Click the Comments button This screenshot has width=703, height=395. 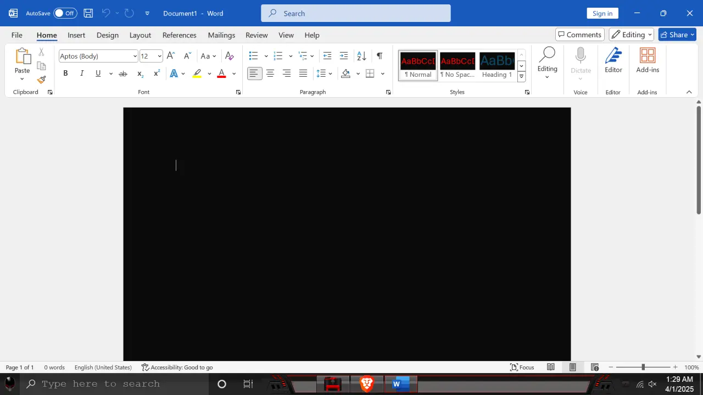click(x=580, y=35)
